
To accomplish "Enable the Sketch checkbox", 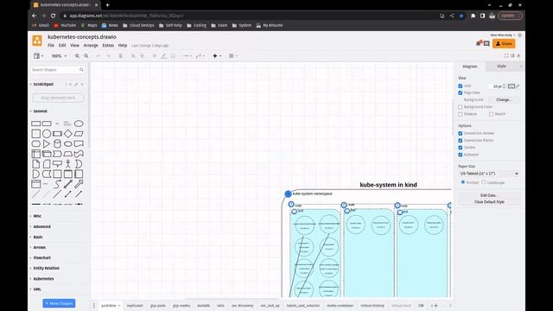I will 491,114.
